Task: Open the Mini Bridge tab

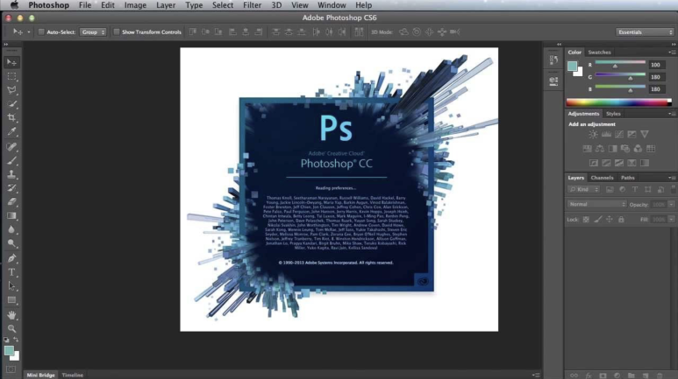Action: 40,375
